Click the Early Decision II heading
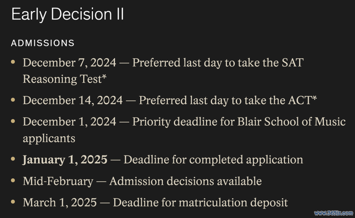This screenshot has width=355, height=218. pyautogui.click(x=67, y=14)
